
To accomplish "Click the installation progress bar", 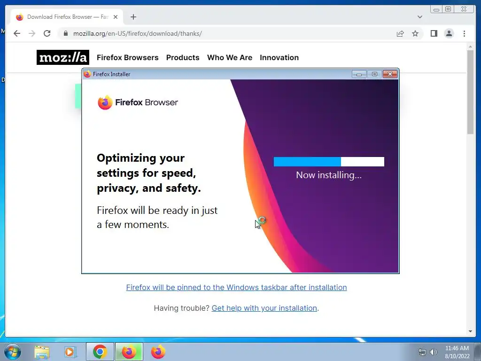I will point(329,162).
